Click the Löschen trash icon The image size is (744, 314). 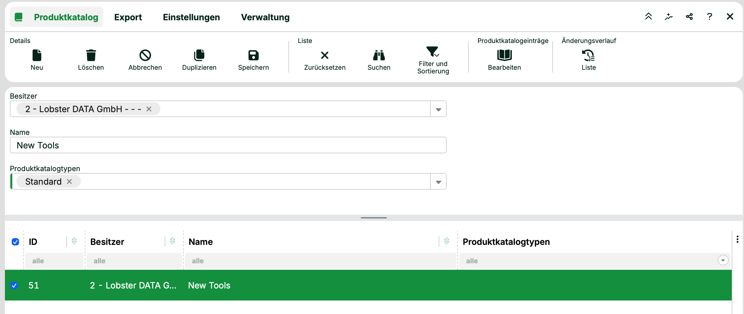tap(91, 55)
